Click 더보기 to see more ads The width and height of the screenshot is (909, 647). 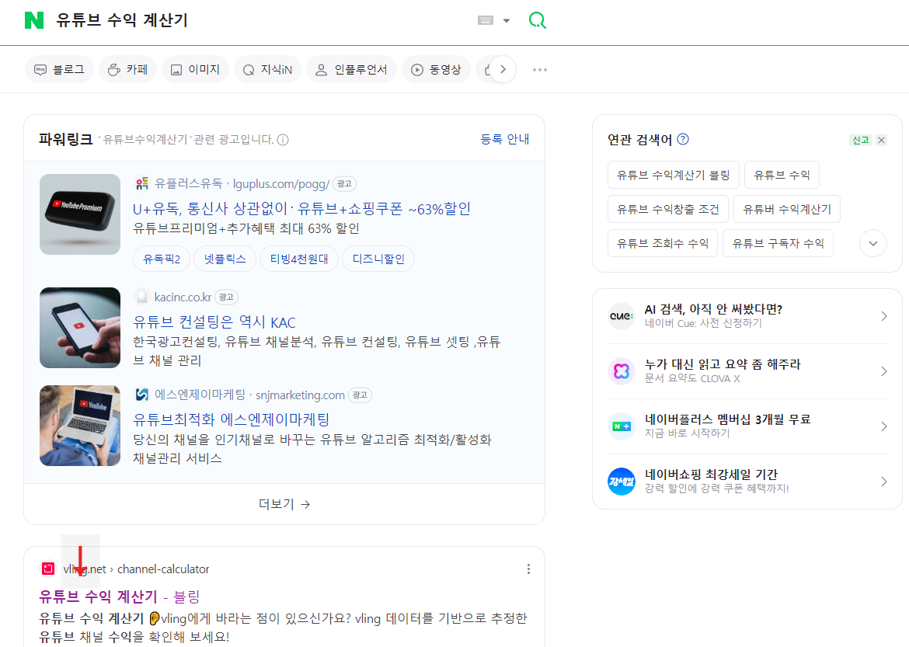coord(284,504)
